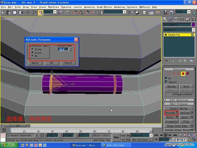Open the Utilities hammer panel tab

pyautogui.click(x=193, y=19)
